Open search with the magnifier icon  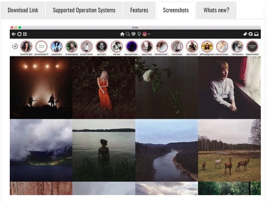coord(128,34)
